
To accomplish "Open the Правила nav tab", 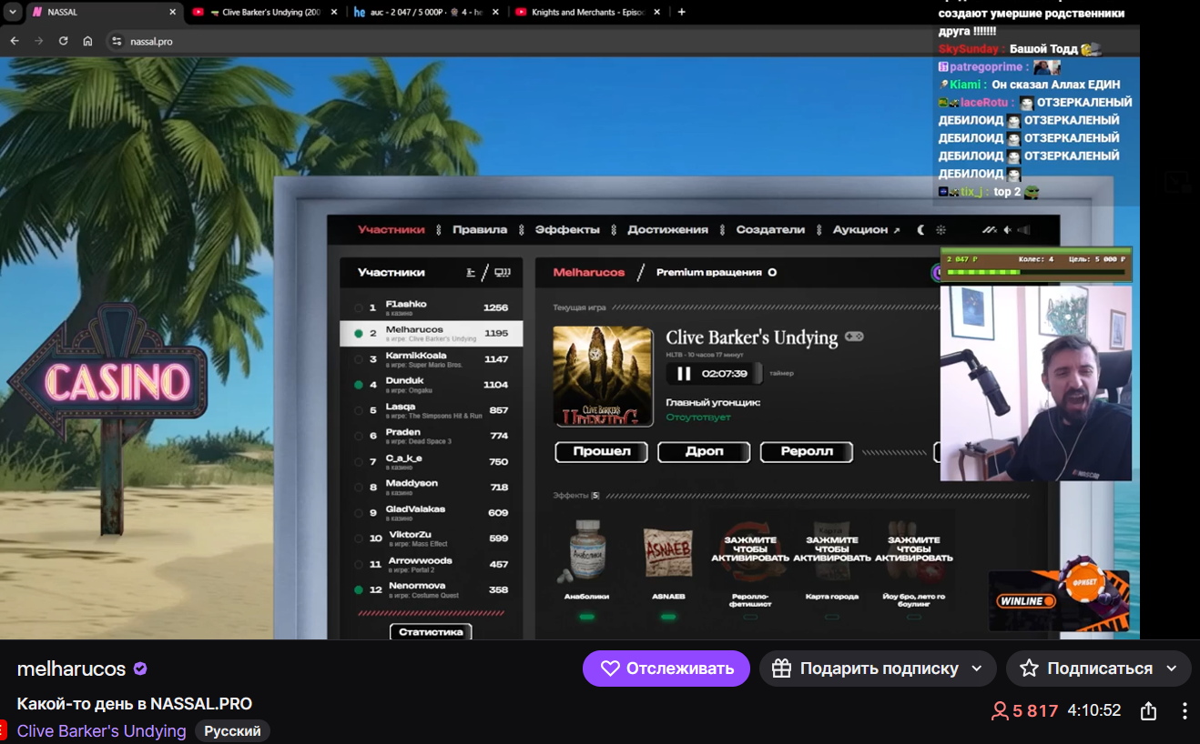I will [x=480, y=230].
